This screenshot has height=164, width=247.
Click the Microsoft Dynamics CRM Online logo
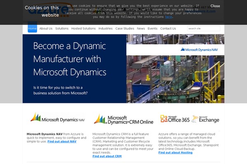click(x=123, y=119)
